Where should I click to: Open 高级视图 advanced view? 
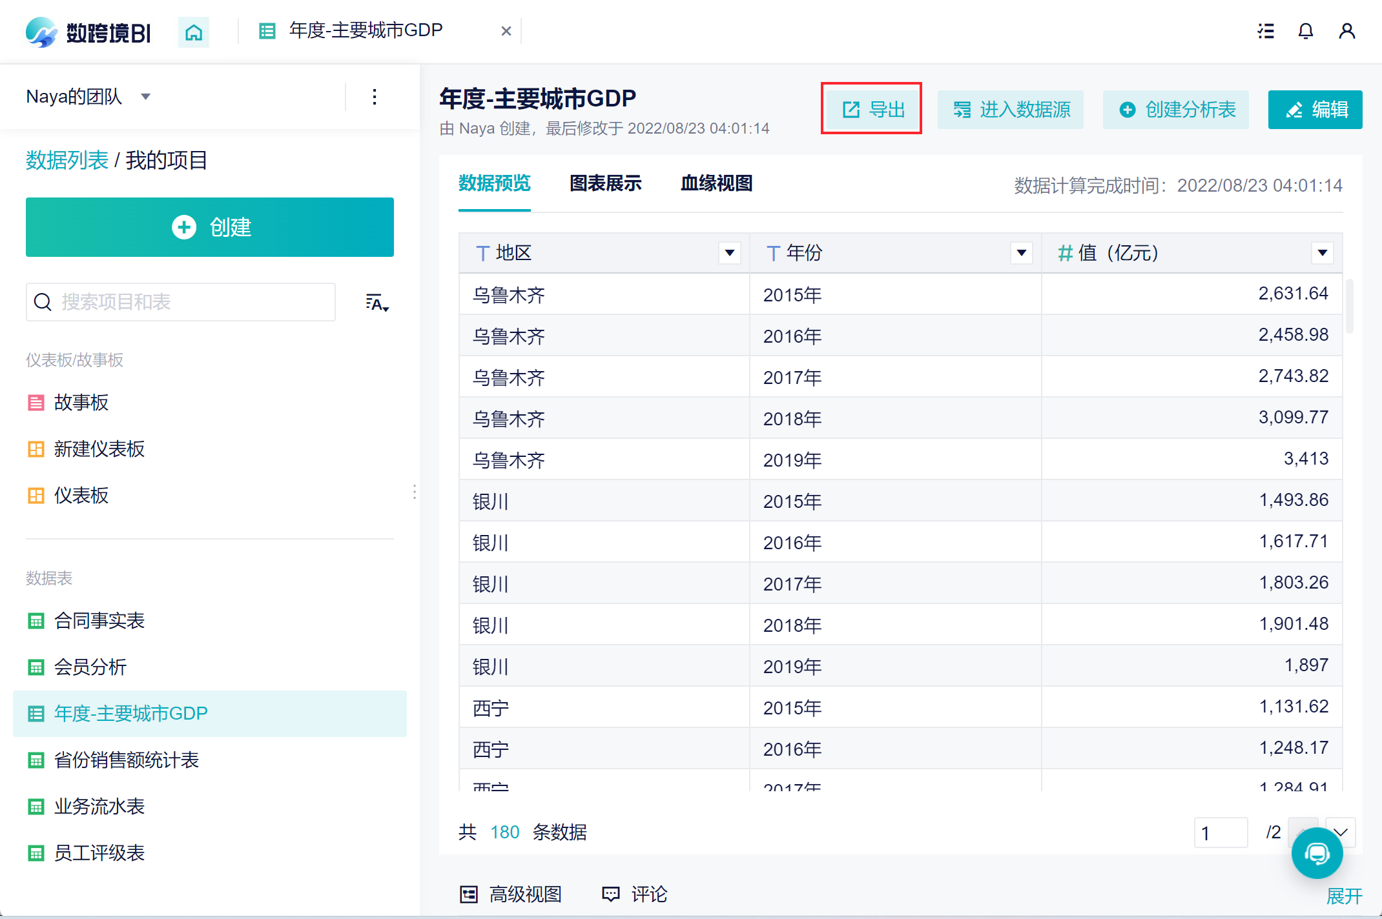(x=511, y=894)
